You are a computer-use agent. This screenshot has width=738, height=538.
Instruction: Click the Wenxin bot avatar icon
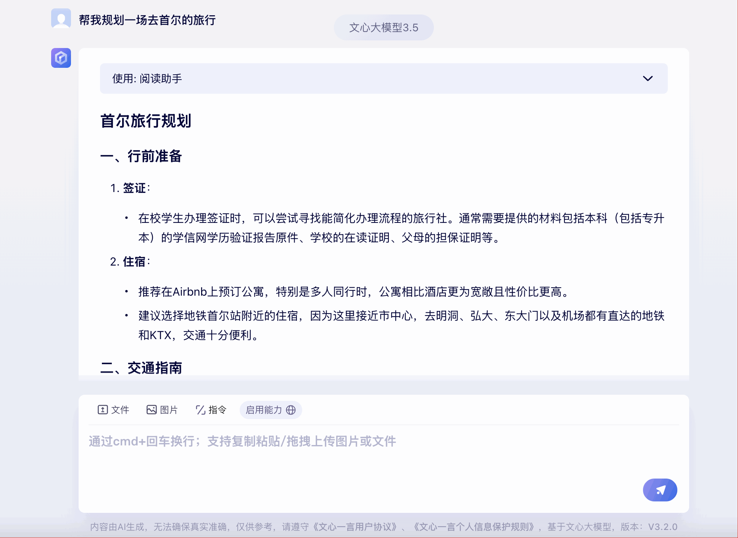click(61, 58)
